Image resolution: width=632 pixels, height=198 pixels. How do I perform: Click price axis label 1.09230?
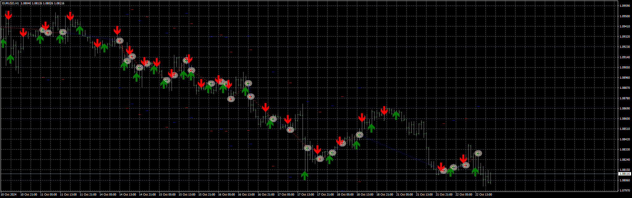pos(625,47)
